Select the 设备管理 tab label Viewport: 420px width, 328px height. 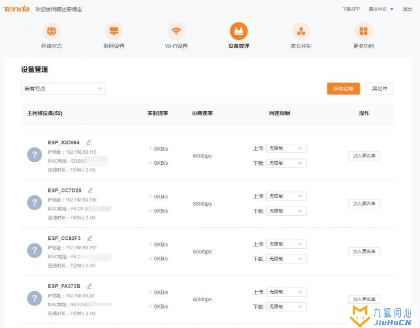[x=239, y=46]
